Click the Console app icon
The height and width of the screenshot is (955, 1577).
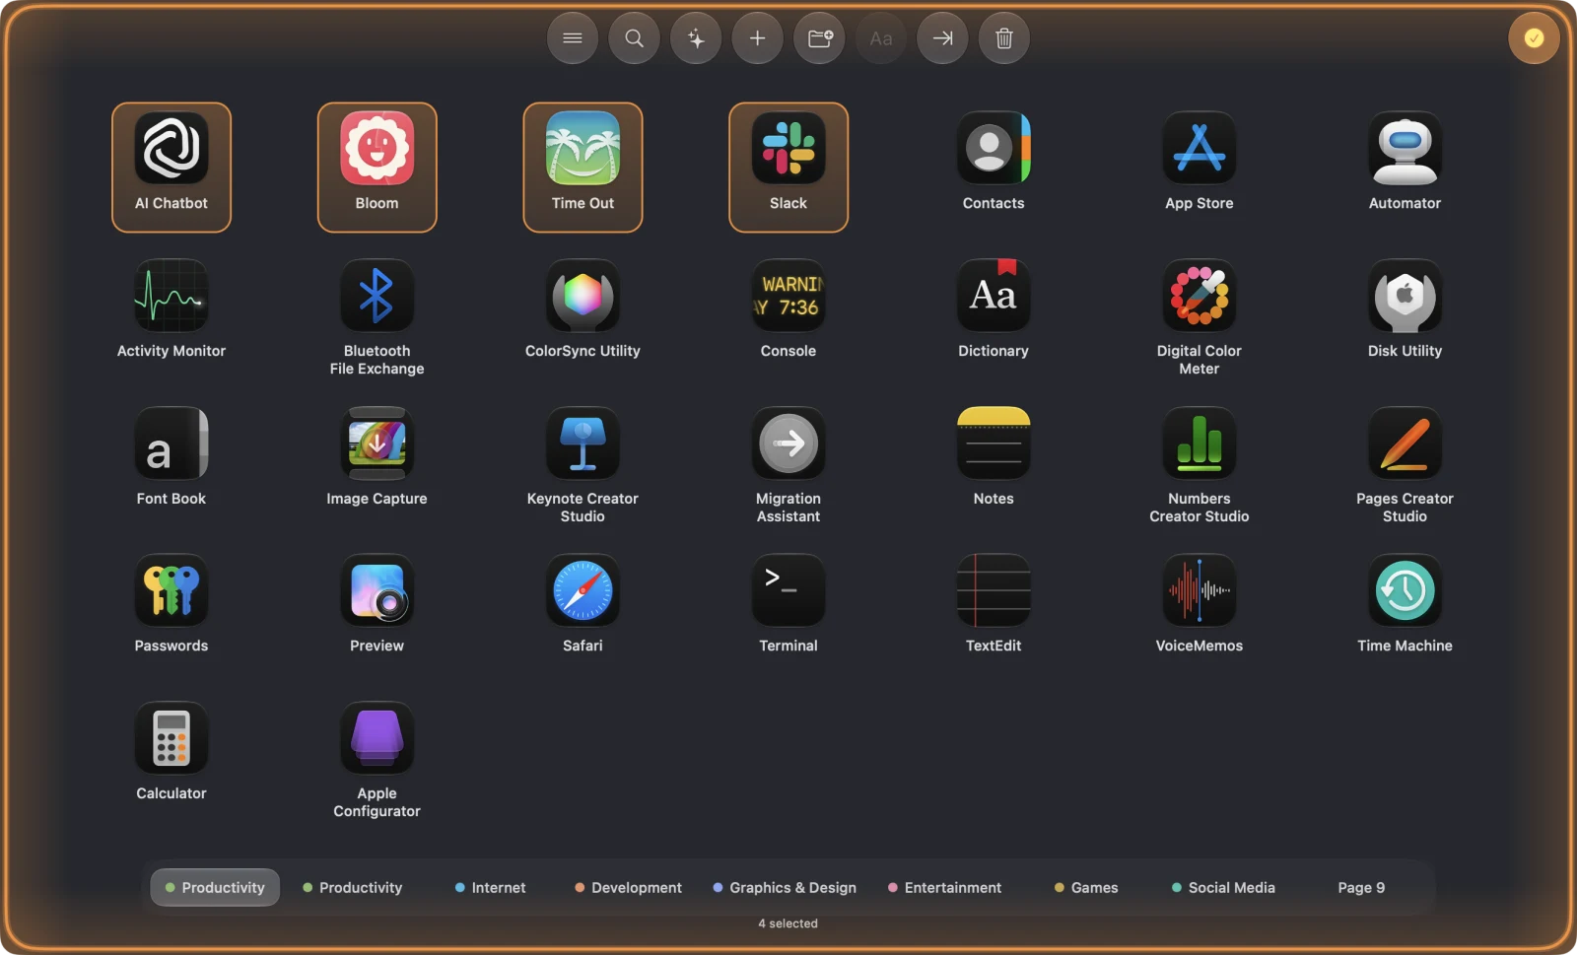[x=788, y=296]
